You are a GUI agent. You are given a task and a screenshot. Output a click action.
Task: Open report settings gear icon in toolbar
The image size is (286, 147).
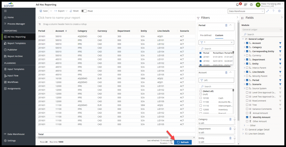coord(279,11)
